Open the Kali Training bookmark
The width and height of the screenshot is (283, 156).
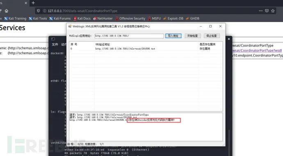tap(15, 18)
